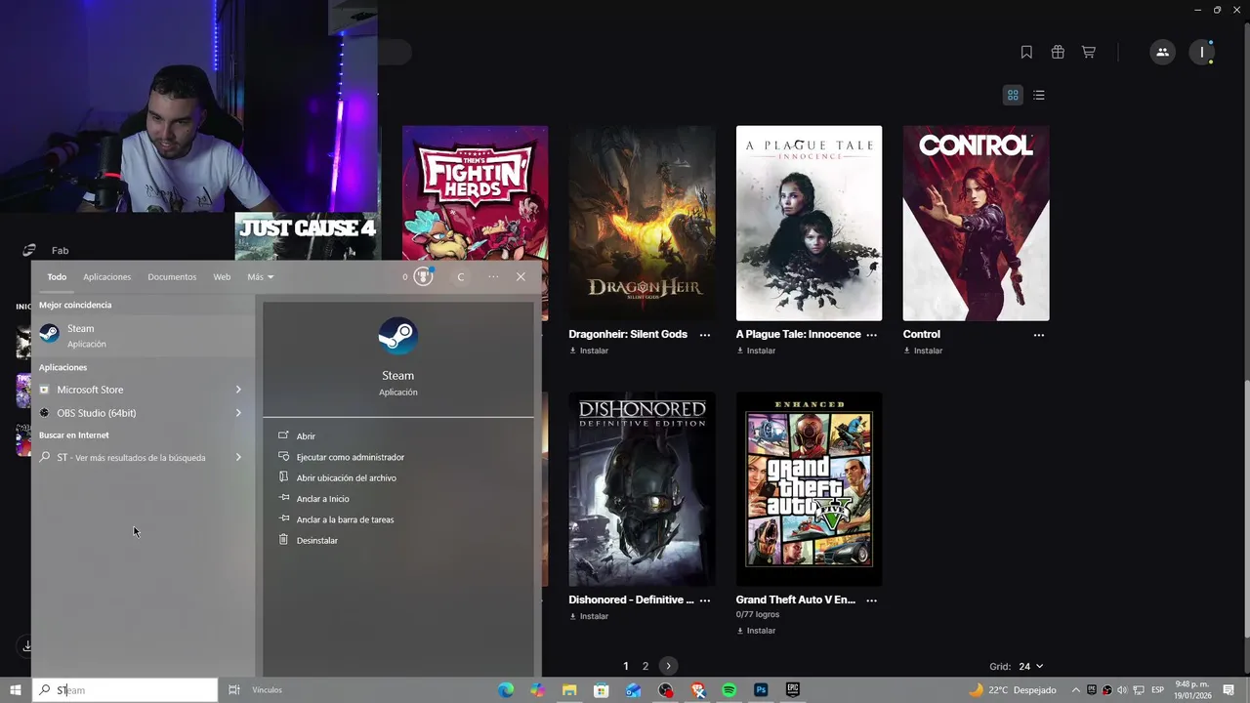Click Instalar under Dishonored - Definitive Edition

coord(589,616)
